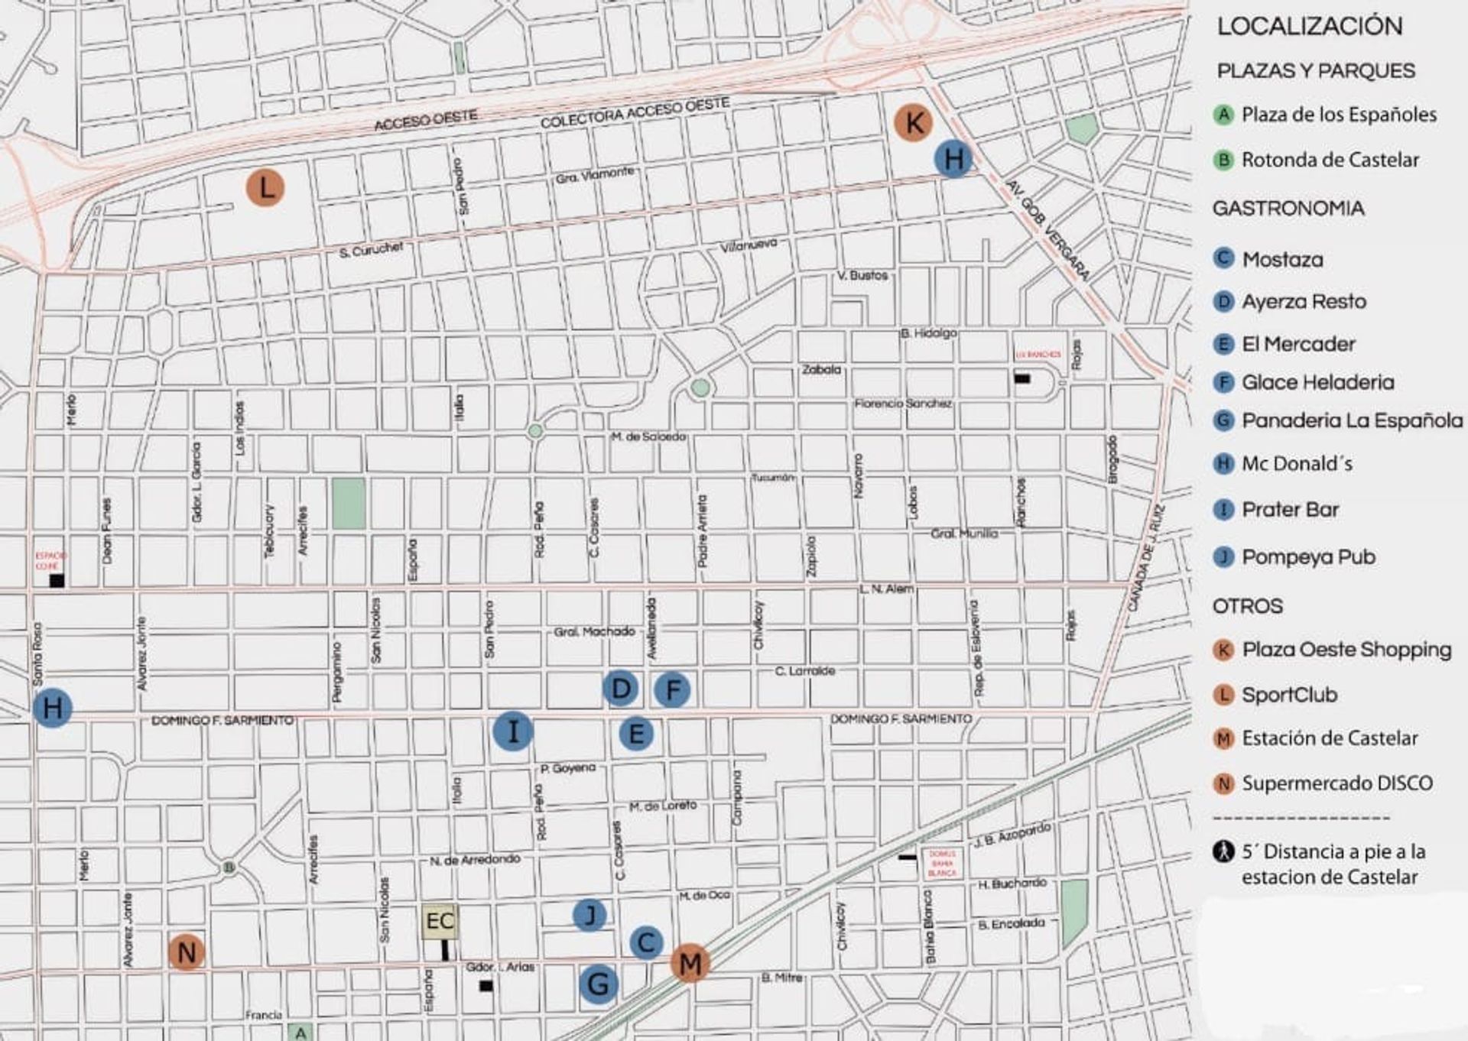Viewport: 1468px width, 1041px height.
Task: Click the green park near B. Encalada street
Action: pos(1074,913)
